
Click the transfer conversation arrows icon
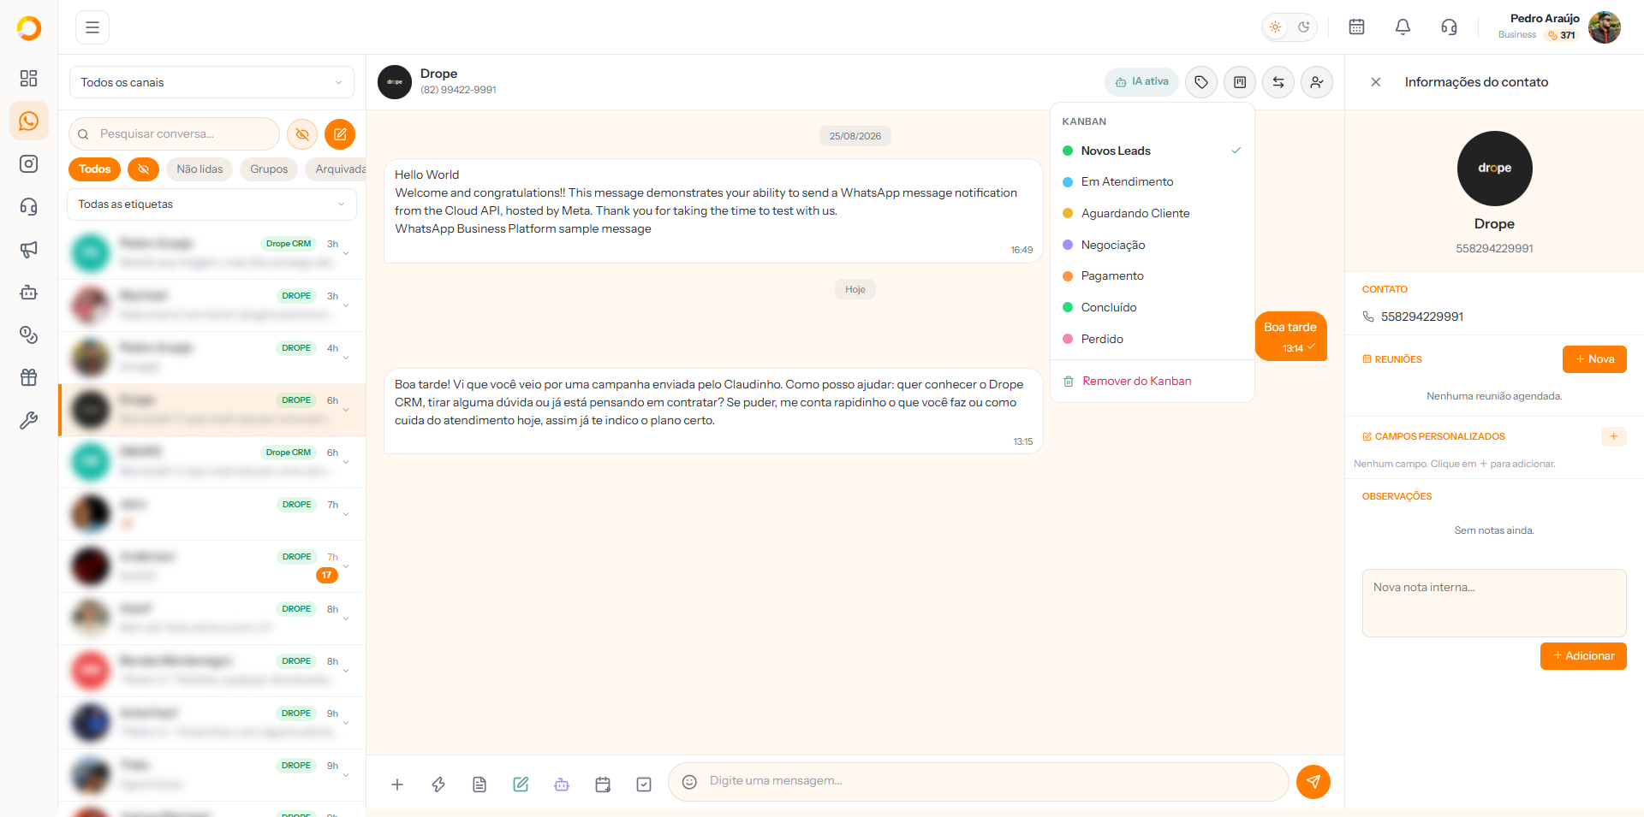click(x=1278, y=82)
